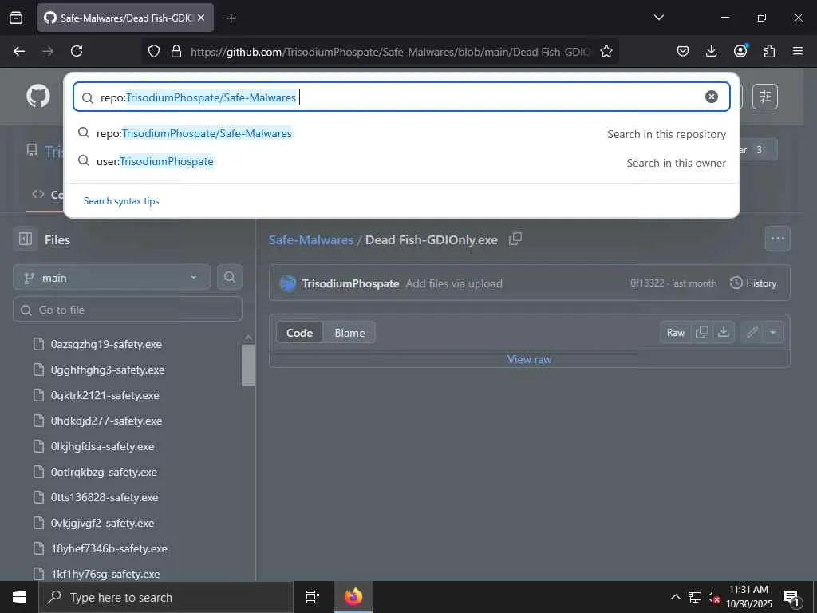Clear the search box text

(x=711, y=97)
